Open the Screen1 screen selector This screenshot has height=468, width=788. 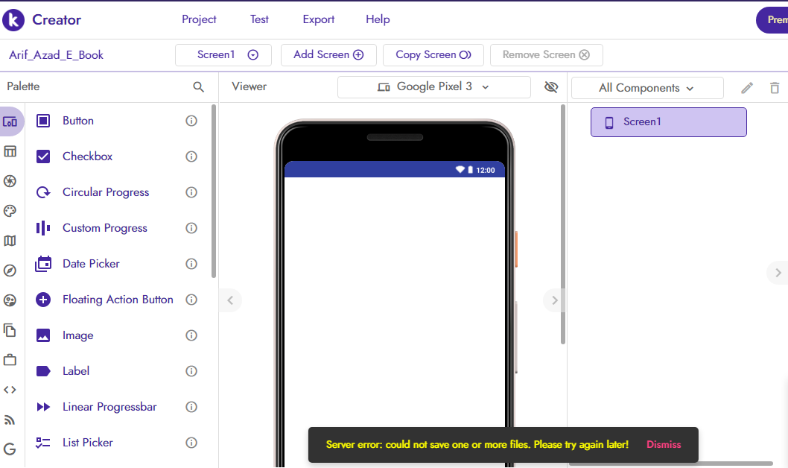(x=223, y=54)
